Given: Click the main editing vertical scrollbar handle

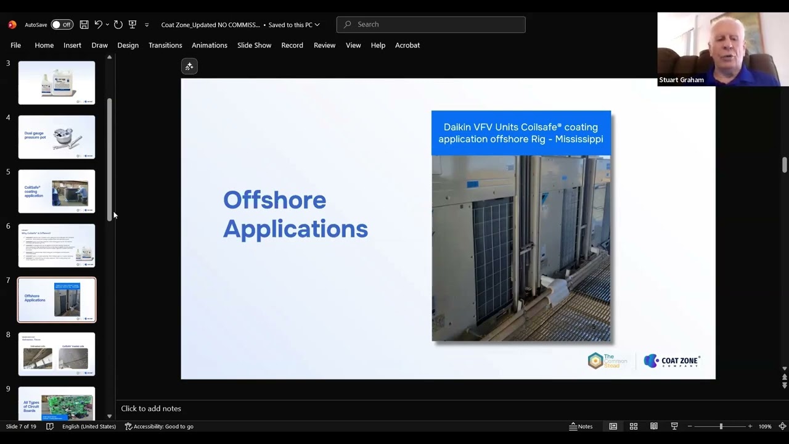Looking at the screenshot, I should click(x=784, y=165).
